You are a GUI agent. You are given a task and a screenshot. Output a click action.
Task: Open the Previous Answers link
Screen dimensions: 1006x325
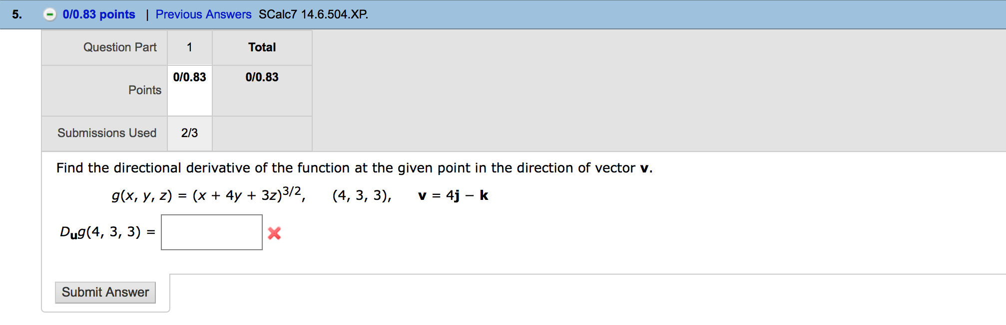click(x=203, y=14)
